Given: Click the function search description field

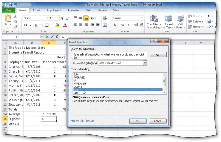Looking at the screenshot, I should 110,56.
